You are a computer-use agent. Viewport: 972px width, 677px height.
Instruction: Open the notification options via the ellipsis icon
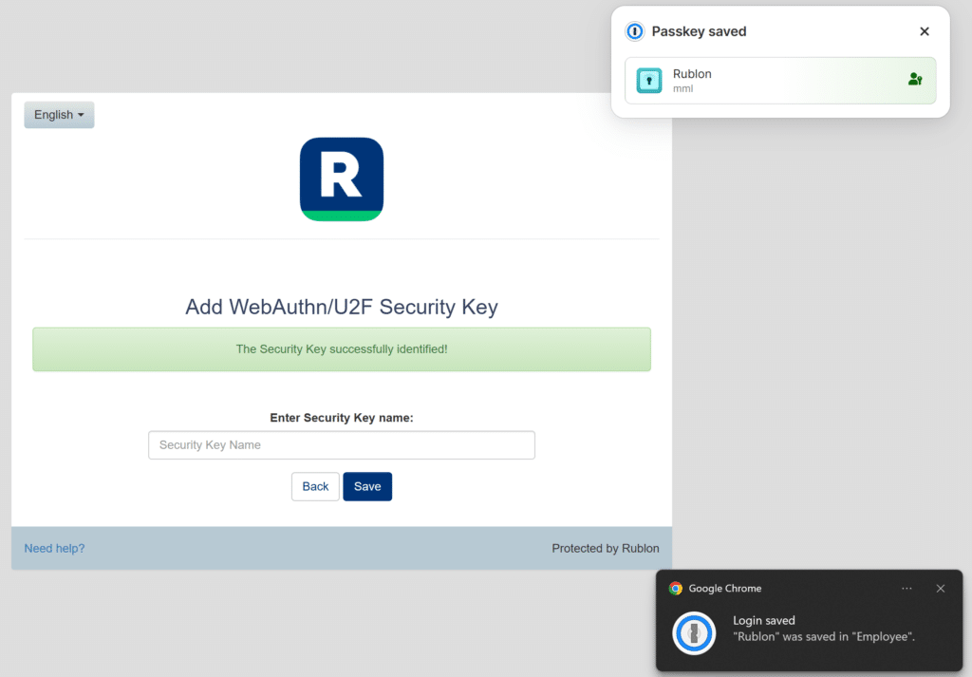(x=907, y=589)
